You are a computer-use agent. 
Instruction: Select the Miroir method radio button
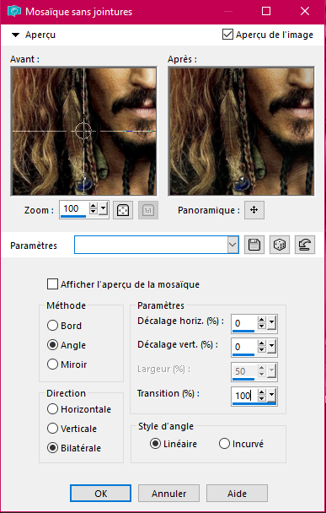point(52,364)
